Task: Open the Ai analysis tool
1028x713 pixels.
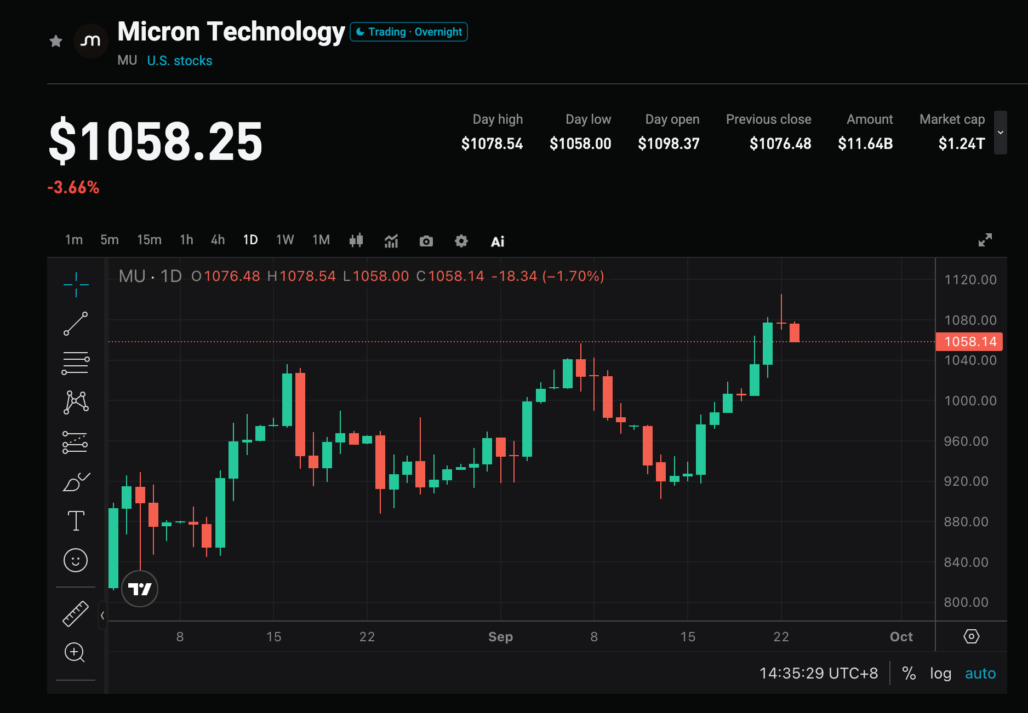Action: [x=498, y=242]
